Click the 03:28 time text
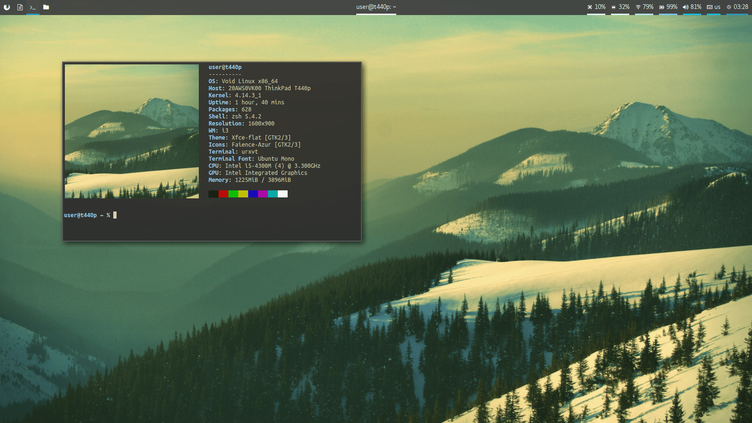 pyautogui.click(x=741, y=7)
